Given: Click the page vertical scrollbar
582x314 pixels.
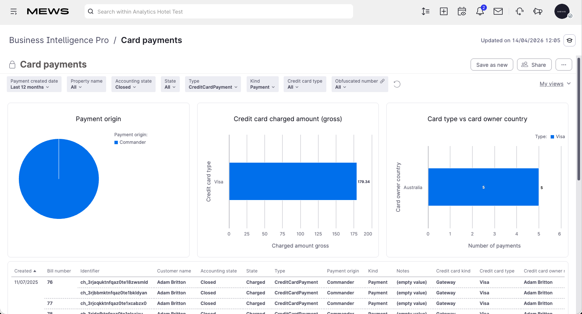Looking at the screenshot, I should pyautogui.click(x=579, y=119).
